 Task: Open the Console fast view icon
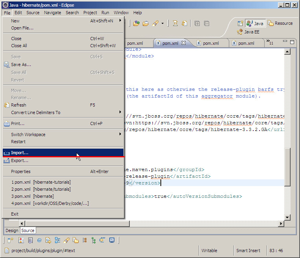click(112, 240)
